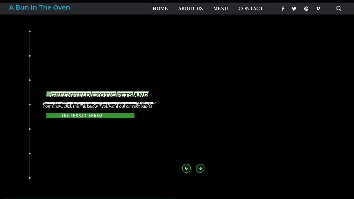The width and height of the screenshot is (354, 199).
Task: Open the ABOUT US menu item
Action: (190, 9)
